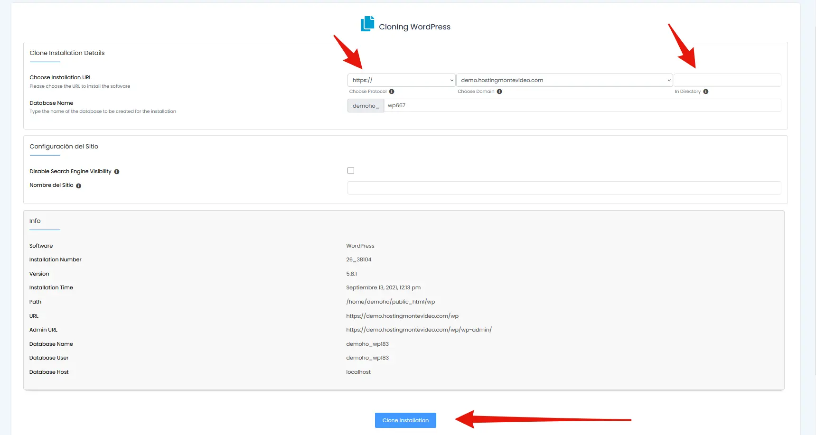Click the Choose Domain caption text
816x435 pixels.
coord(476,92)
